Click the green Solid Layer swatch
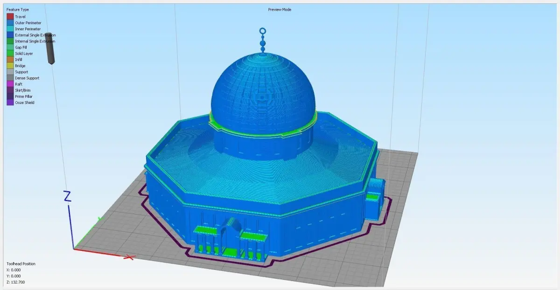 (x=10, y=53)
